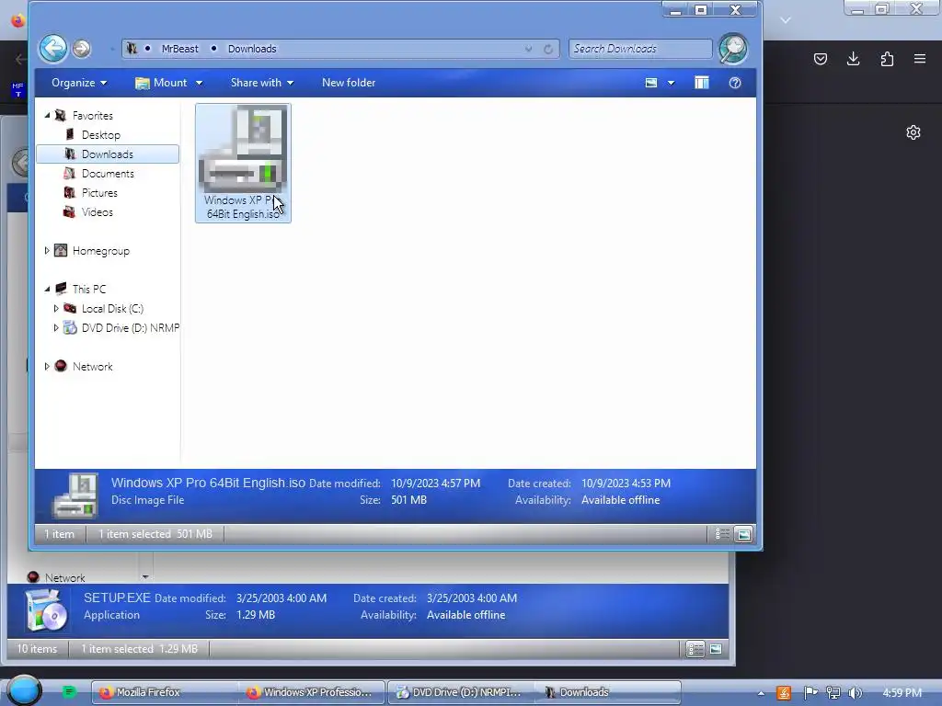
Task: Open Documents in the navigation pane
Action: click(x=108, y=174)
